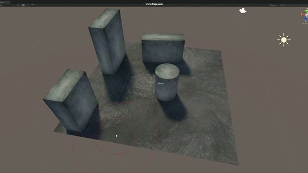
Task: Select the directional light sun icon
Action: [284, 40]
